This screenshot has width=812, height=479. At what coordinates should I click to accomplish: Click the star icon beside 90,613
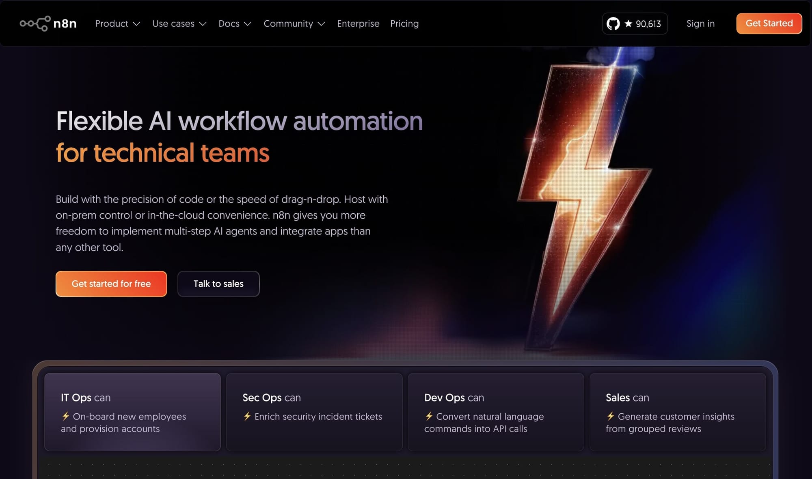tap(628, 24)
